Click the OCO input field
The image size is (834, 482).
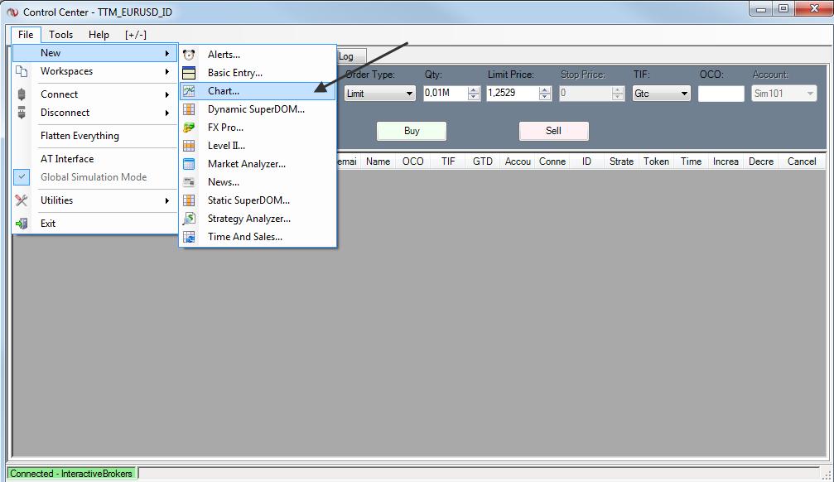(x=721, y=94)
